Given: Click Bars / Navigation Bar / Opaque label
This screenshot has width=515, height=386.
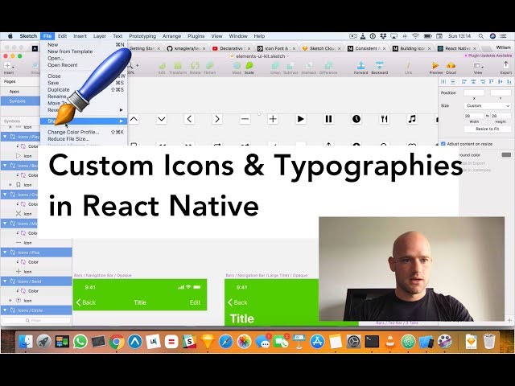Looking at the screenshot, I should click(102, 275).
